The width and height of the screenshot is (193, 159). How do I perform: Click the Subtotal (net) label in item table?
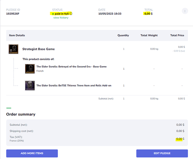click(x=106, y=99)
